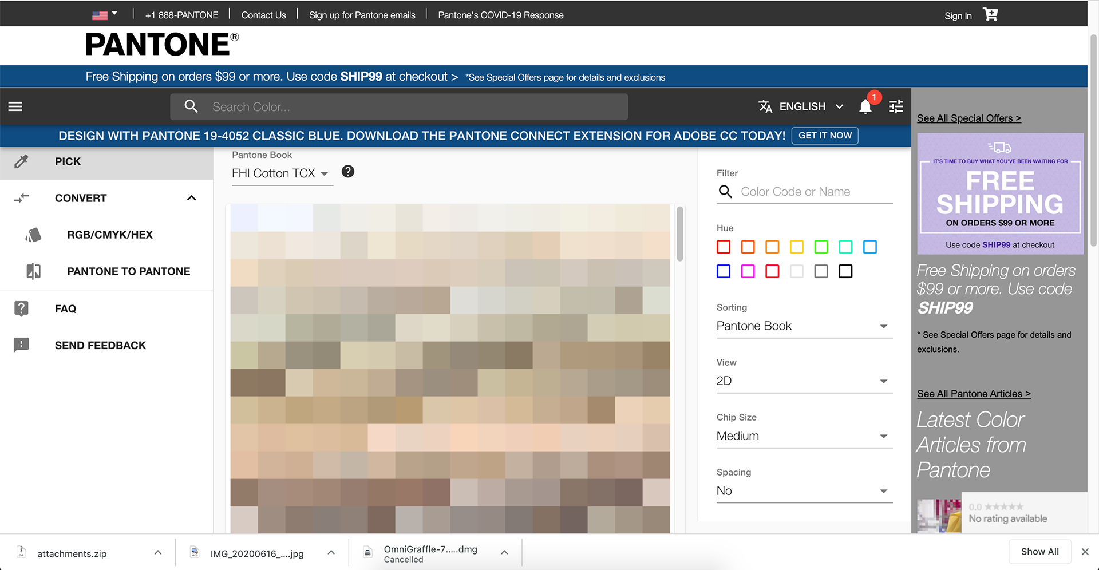The image size is (1099, 570).
Task: Close the downloads bar with the X
Action: pyautogui.click(x=1085, y=552)
